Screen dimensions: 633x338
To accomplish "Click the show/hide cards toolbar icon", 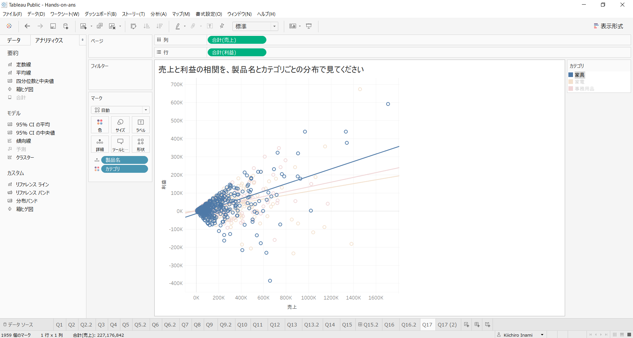I will [x=292, y=26].
